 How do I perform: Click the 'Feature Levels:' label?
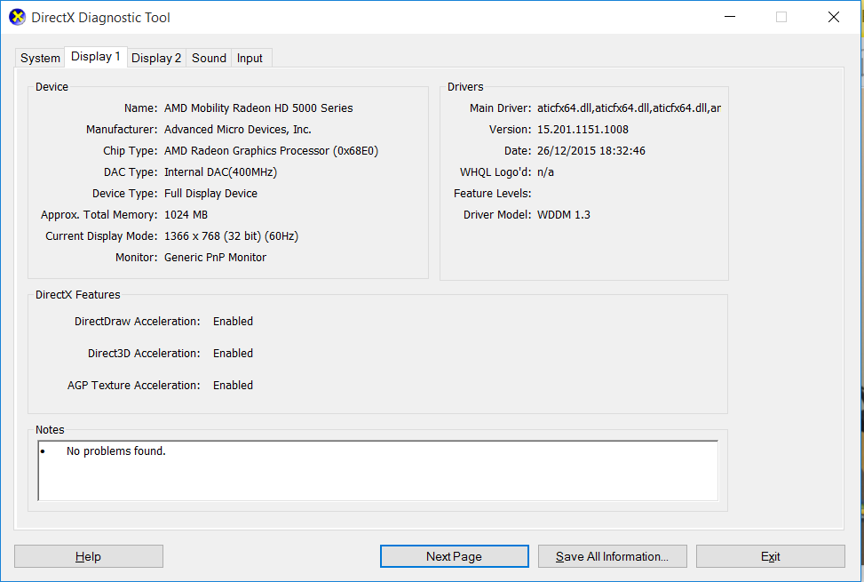click(493, 194)
